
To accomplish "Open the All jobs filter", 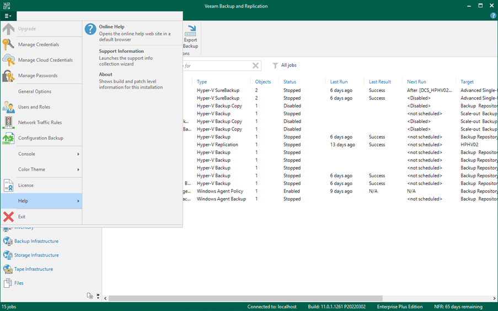I will pyautogui.click(x=288, y=66).
